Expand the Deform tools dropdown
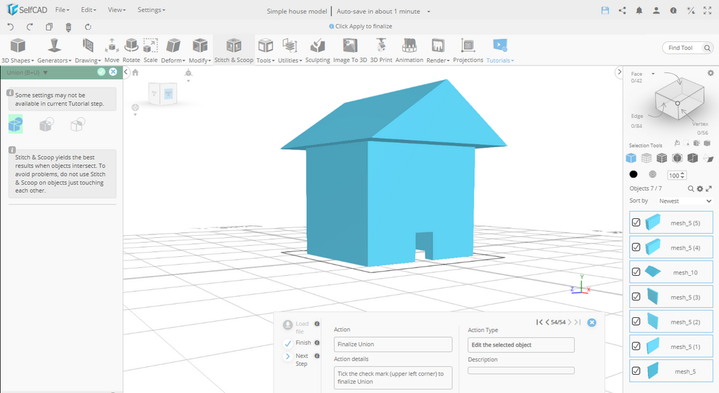Viewport: 719px width, 393px height. 173,51
